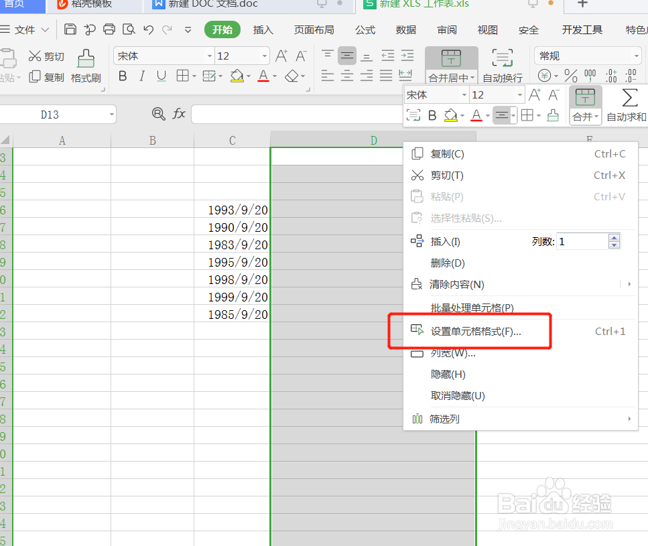
Task: Switch to the 审阅 ribbon tab
Action: [447, 29]
